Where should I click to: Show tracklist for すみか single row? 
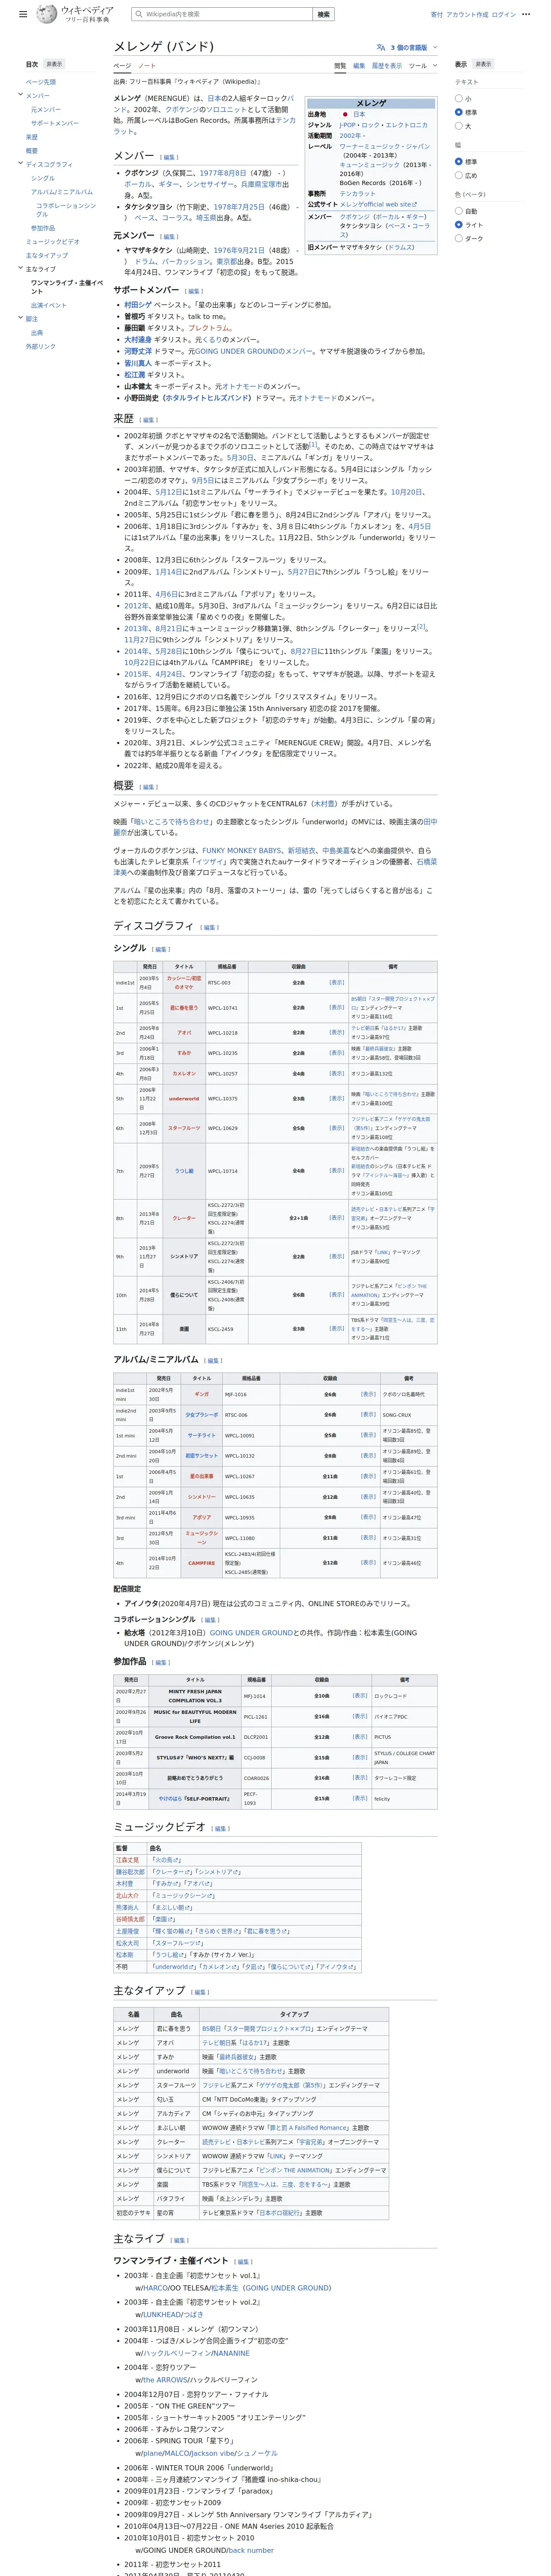pos(337,1053)
